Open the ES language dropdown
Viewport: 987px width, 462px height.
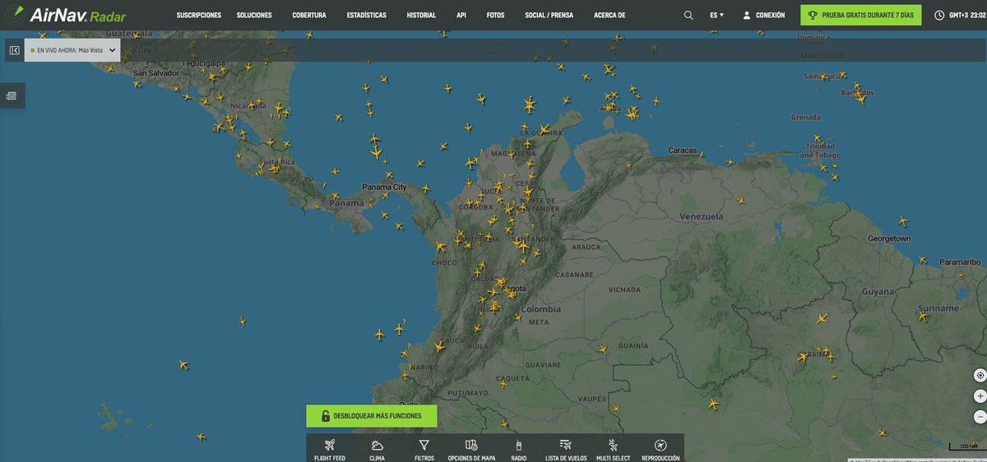716,15
